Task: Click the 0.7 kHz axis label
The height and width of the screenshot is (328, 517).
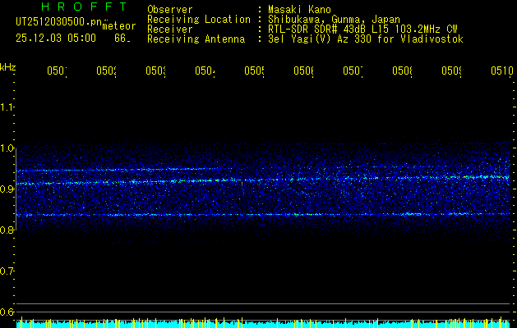Action: [7, 271]
